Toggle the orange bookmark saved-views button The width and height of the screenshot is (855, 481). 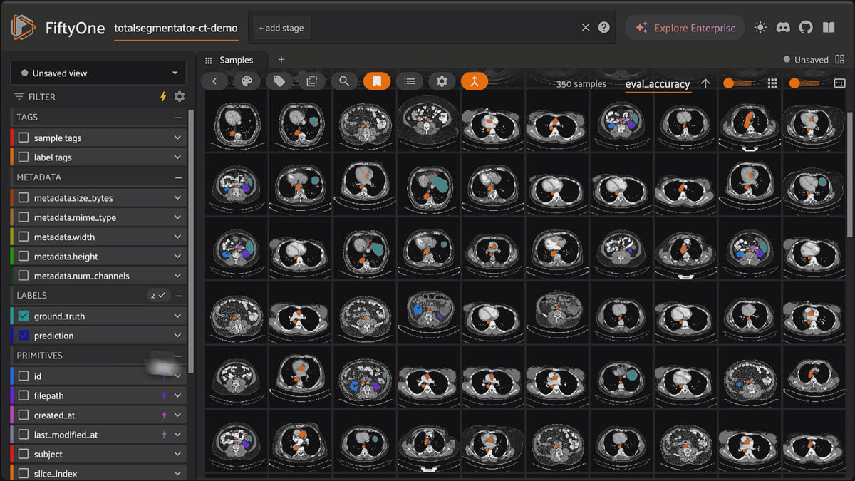pos(377,81)
